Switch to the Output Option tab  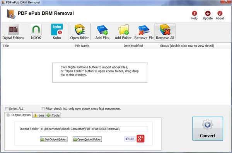tap(19, 115)
